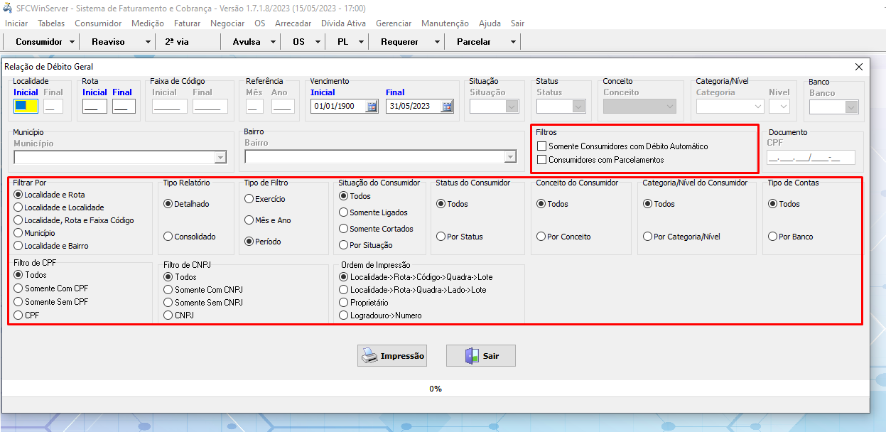886x432 pixels.
Task: Enable Somente Consumidores com Débito Automático
Action: (x=542, y=146)
